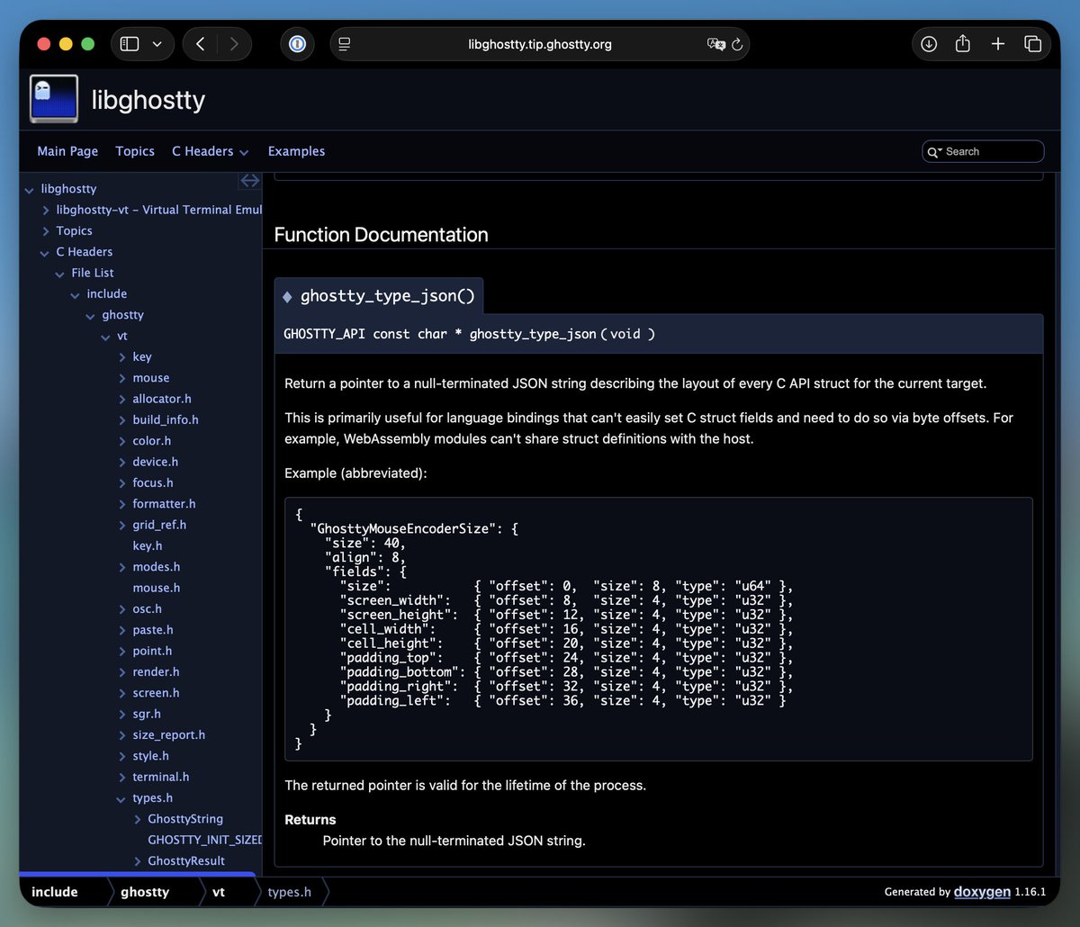Open style.h tree entry

(150, 756)
